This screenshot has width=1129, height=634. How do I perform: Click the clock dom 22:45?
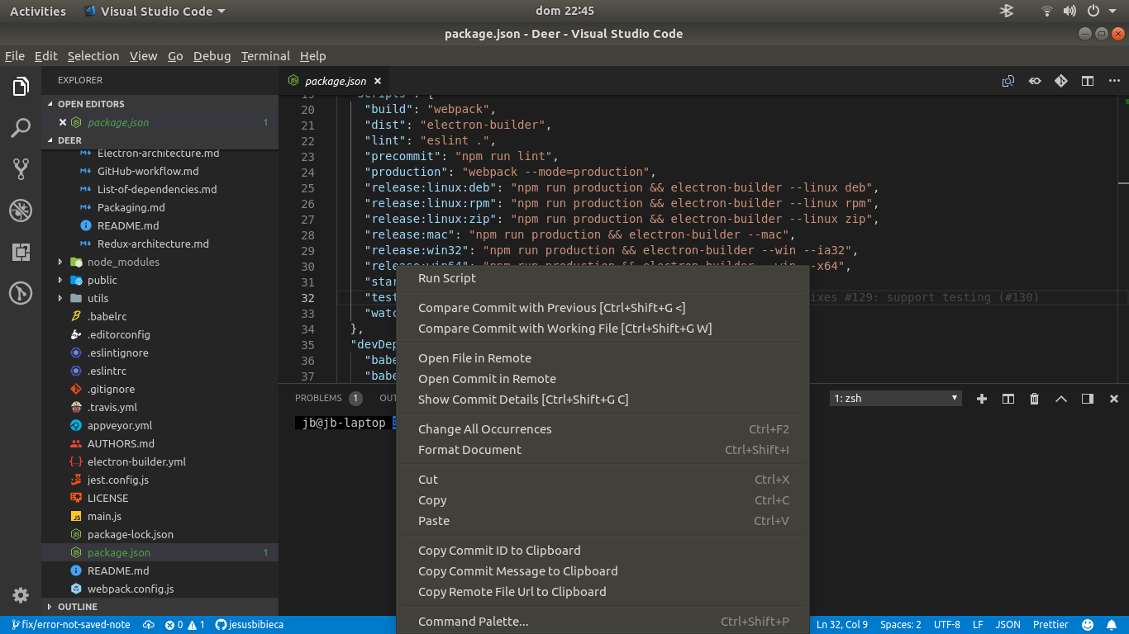tap(564, 11)
